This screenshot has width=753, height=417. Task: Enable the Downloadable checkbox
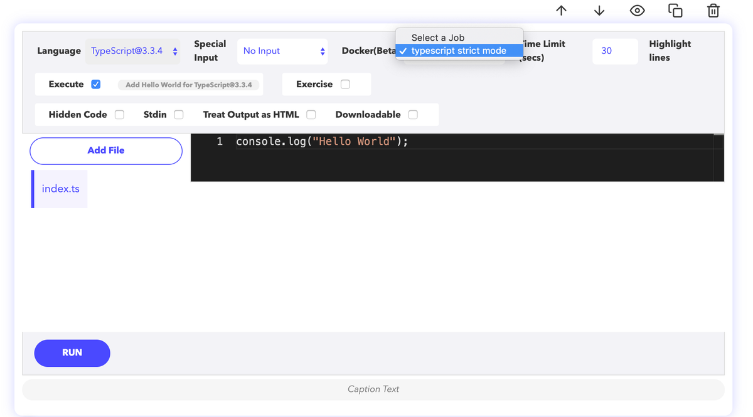point(413,115)
